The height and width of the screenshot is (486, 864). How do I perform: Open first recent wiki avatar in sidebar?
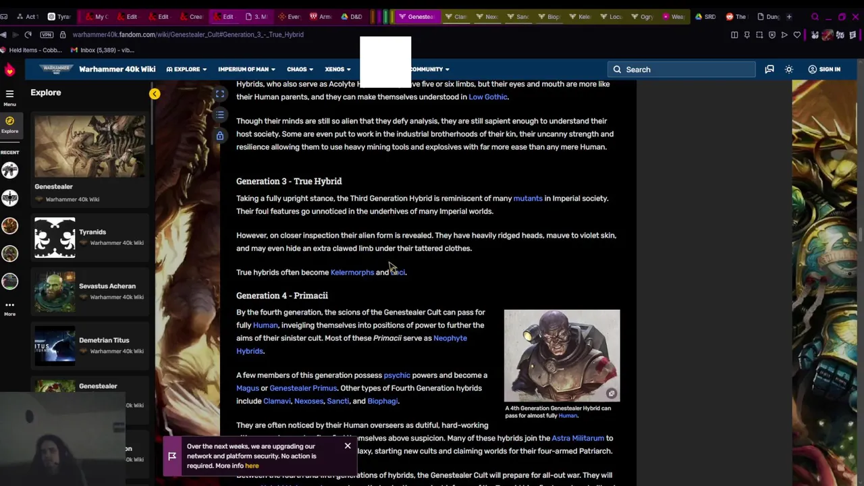(9, 170)
